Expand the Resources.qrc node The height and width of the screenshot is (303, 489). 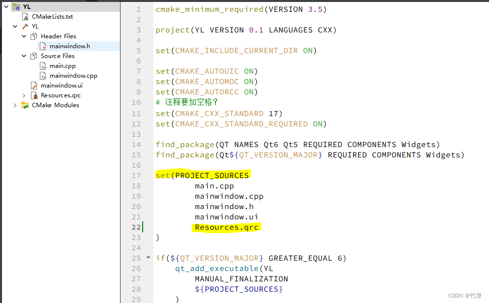pyautogui.click(x=24, y=95)
